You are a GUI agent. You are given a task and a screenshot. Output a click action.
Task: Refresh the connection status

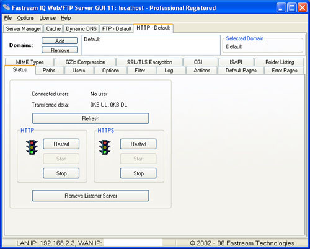click(91, 118)
